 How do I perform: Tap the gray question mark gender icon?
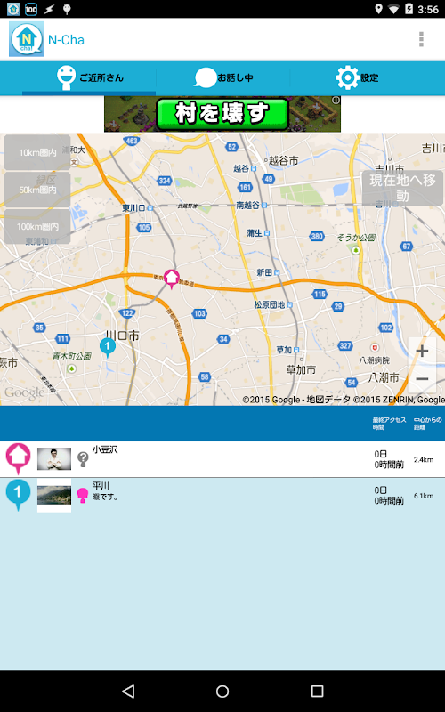pyautogui.click(x=83, y=459)
